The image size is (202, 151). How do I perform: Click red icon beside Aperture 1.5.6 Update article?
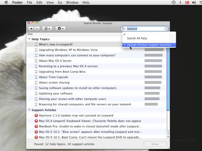click(x=36, y=115)
